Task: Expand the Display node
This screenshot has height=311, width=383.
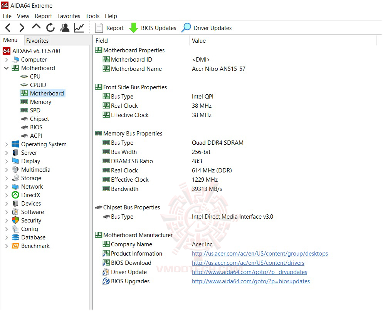Action: (x=7, y=161)
